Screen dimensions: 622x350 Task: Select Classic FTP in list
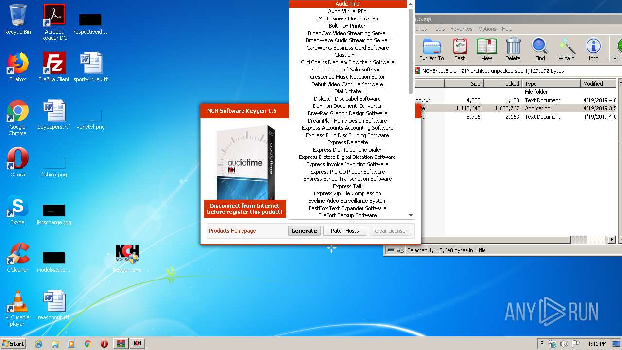(347, 55)
